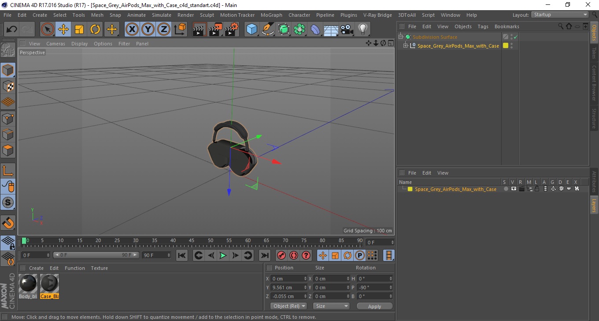599x321 pixels.
Task: Click the end frame 90 F stepper
Action: click(169, 255)
